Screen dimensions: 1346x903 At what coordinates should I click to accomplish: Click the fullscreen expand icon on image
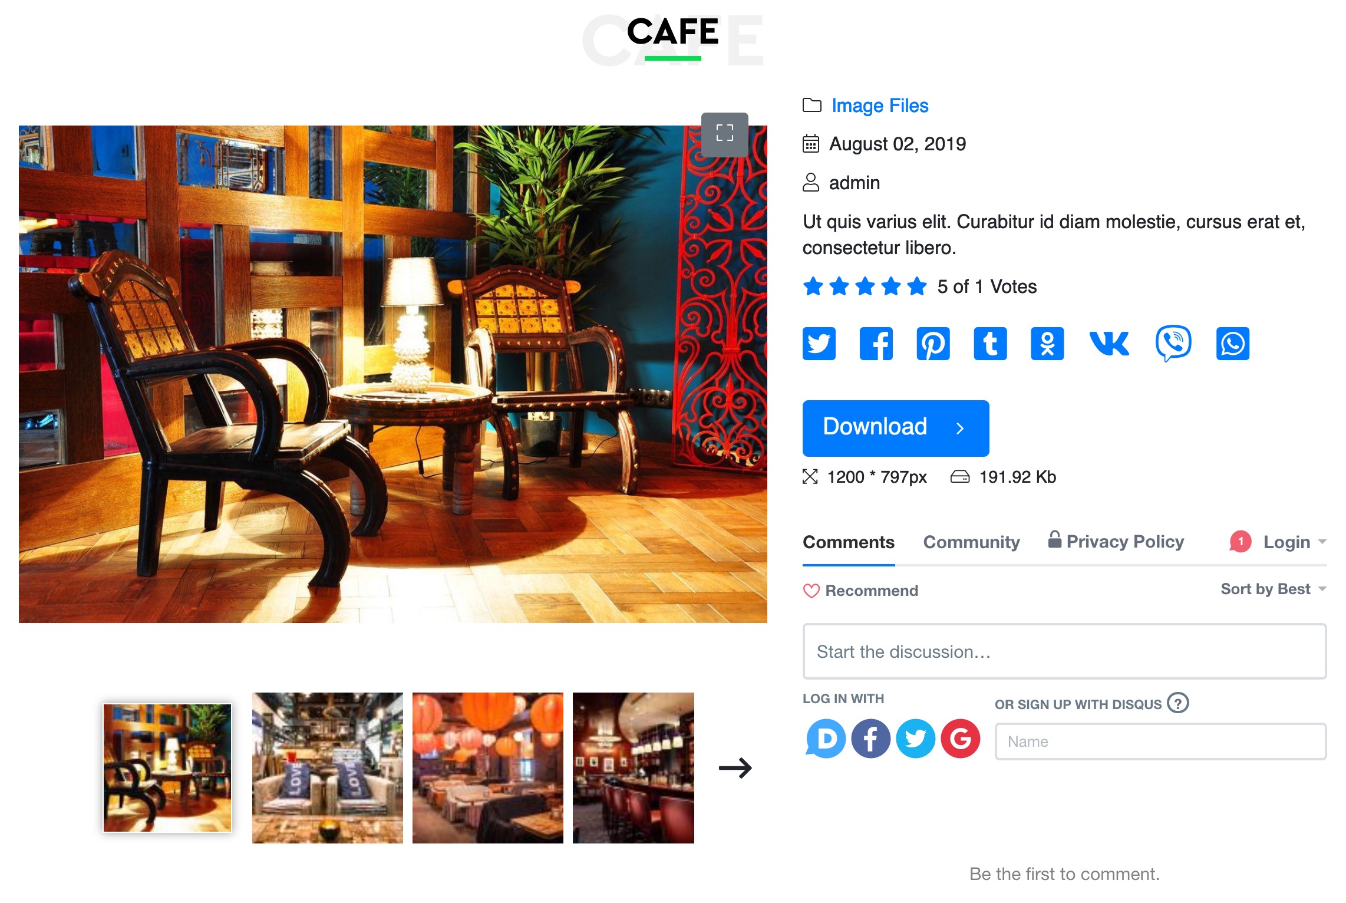pyautogui.click(x=723, y=132)
